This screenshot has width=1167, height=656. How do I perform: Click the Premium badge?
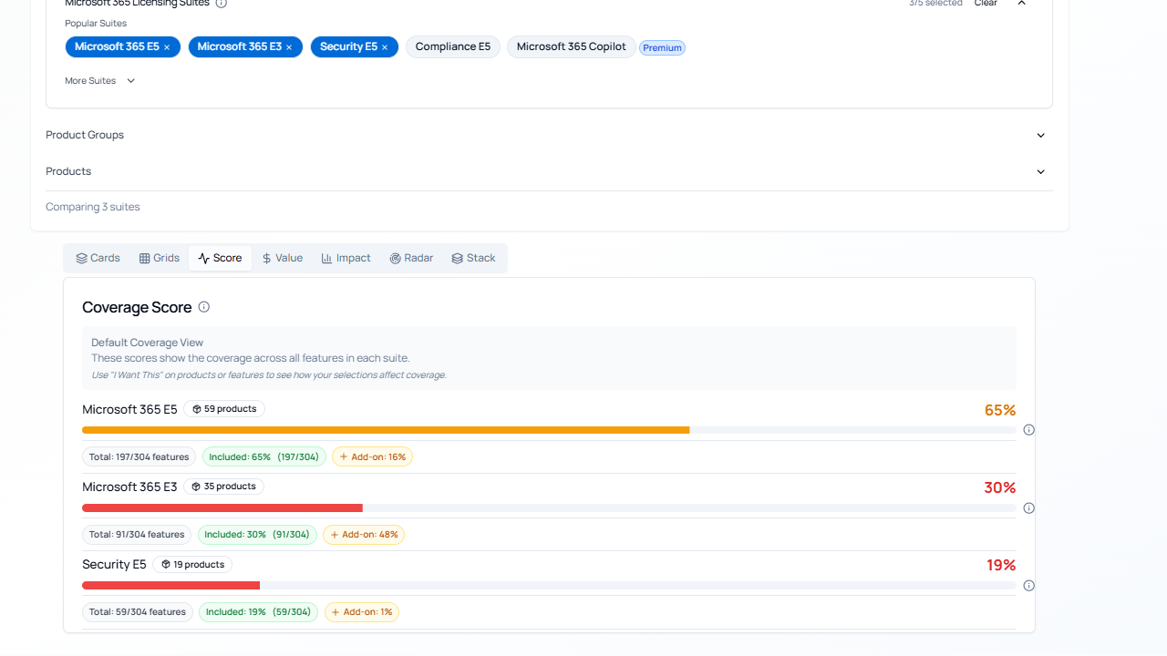(x=663, y=47)
